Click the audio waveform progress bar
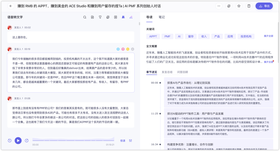280x151 pixels. (x=73, y=140)
